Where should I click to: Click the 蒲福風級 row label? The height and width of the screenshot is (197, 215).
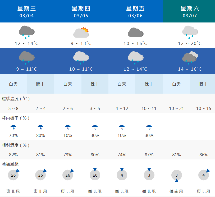(x=10, y=164)
